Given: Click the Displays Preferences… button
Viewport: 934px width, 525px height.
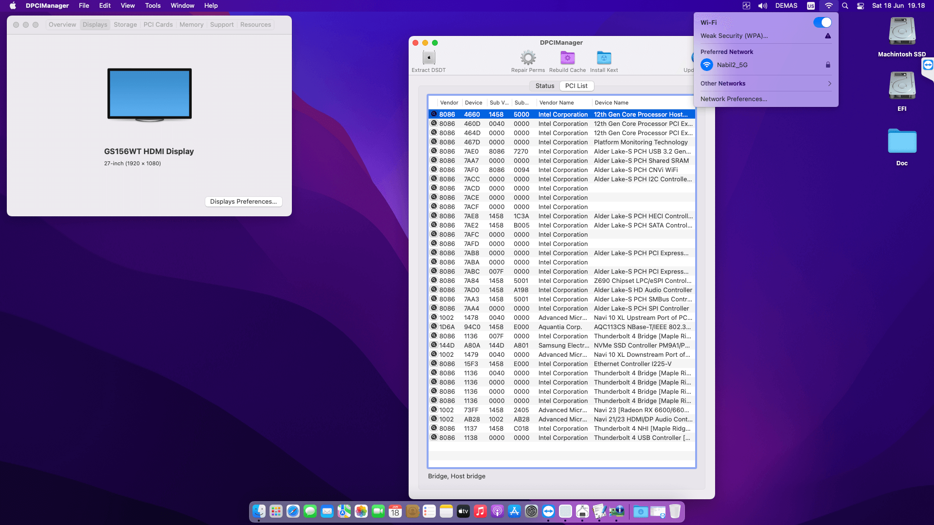Looking at the screenshot, I should pos(243,202).
